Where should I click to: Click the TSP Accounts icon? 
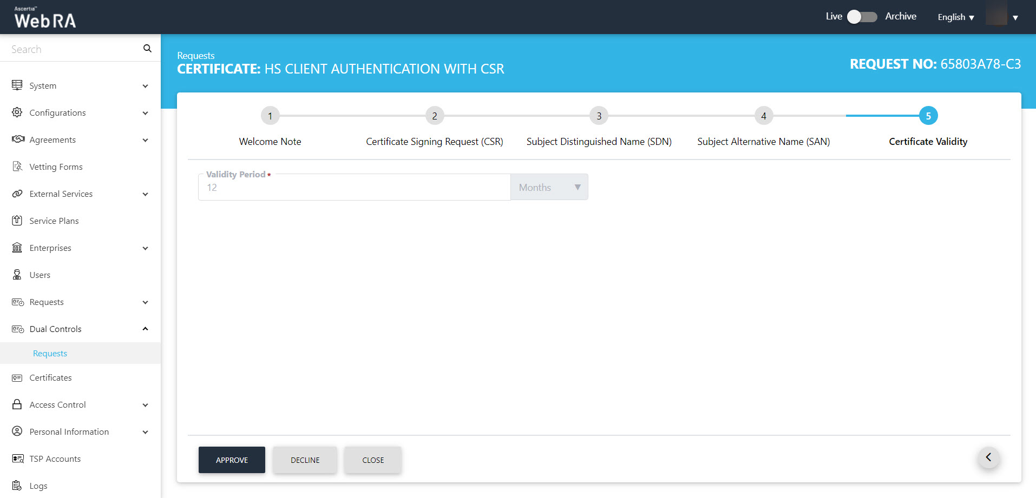(x=17, y=459)
